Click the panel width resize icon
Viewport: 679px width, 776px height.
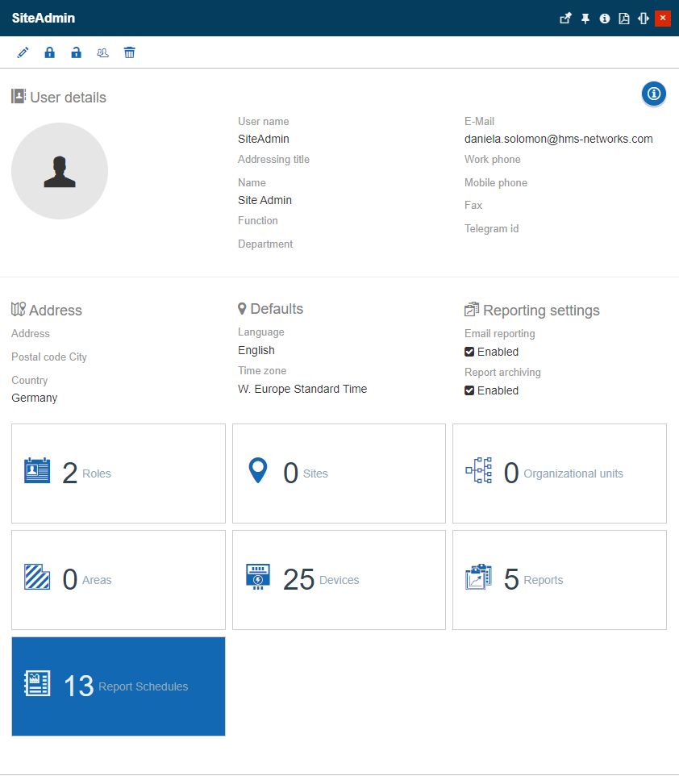tap(643, 19)
